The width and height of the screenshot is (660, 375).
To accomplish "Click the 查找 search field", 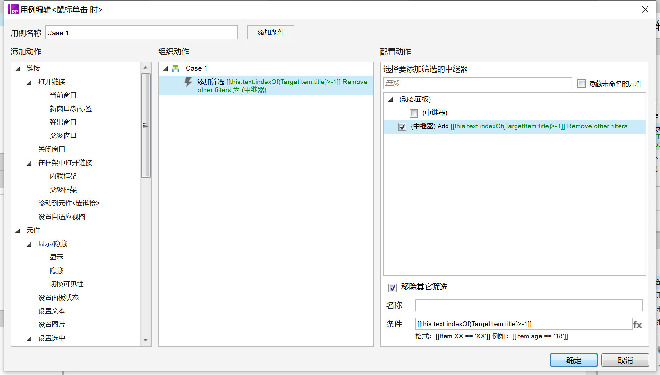I will click(477, 83).
